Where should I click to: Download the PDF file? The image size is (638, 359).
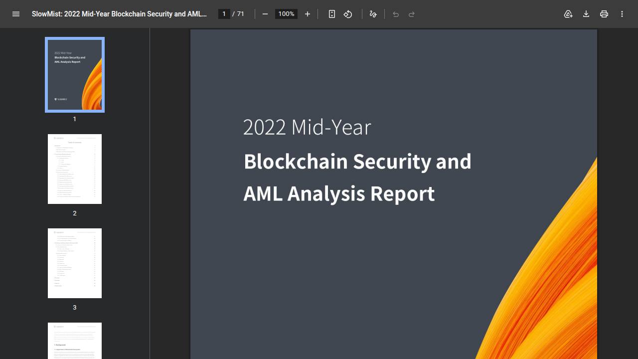[586, 14]
